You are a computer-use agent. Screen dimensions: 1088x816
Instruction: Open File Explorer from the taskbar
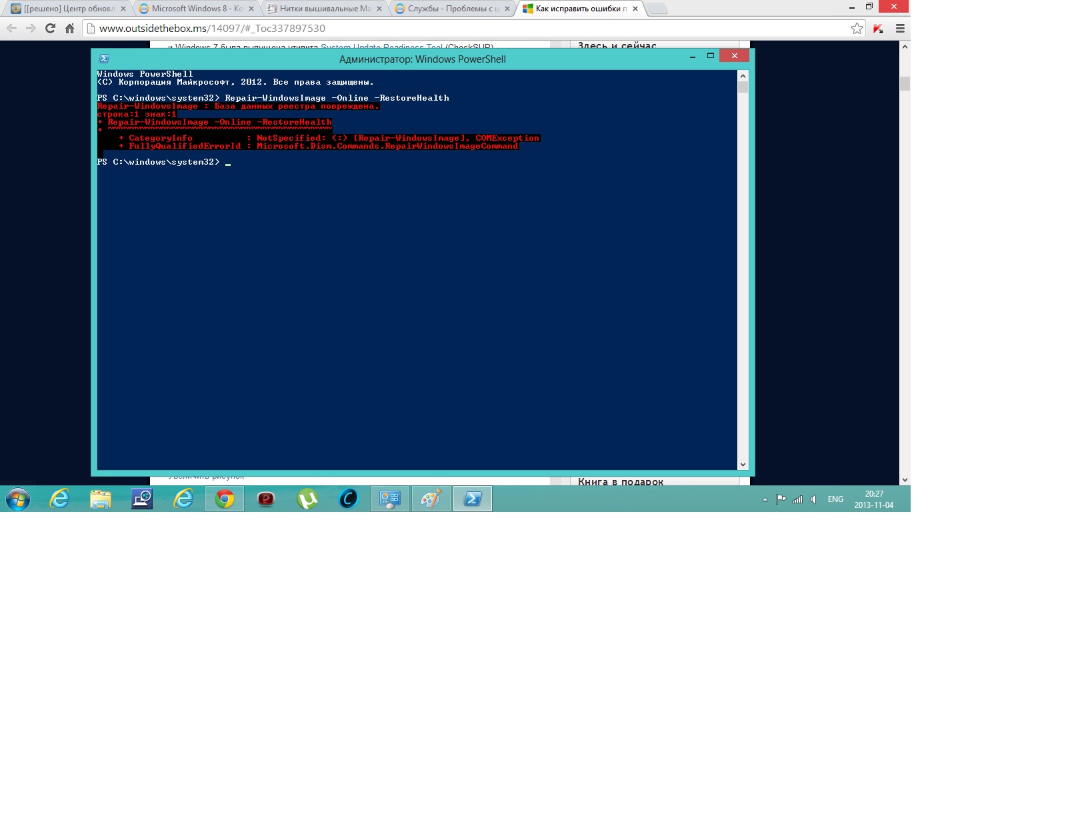tap(101, 499)
